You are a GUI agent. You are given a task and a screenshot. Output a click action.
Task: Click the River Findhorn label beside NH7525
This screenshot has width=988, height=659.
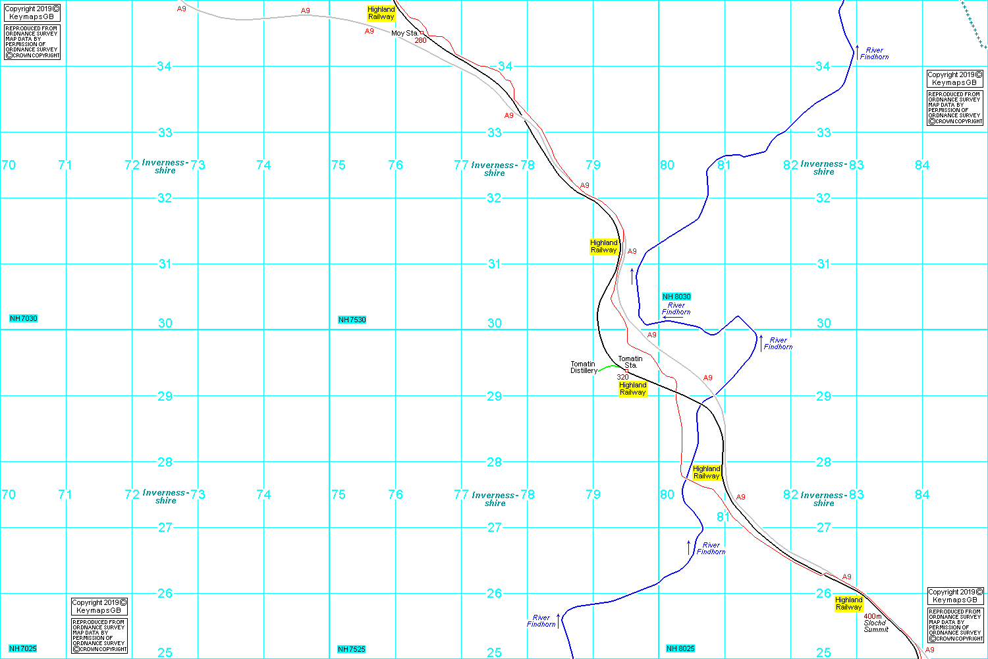[x=541, y=621]
